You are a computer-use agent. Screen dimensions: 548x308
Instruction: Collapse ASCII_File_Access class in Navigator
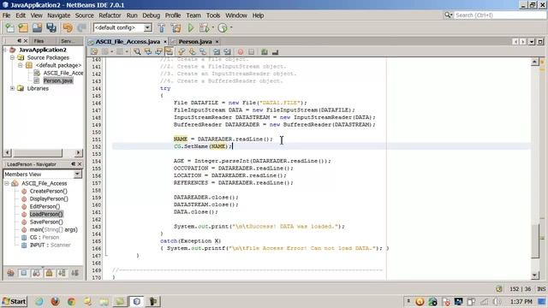tap(6, 183)
